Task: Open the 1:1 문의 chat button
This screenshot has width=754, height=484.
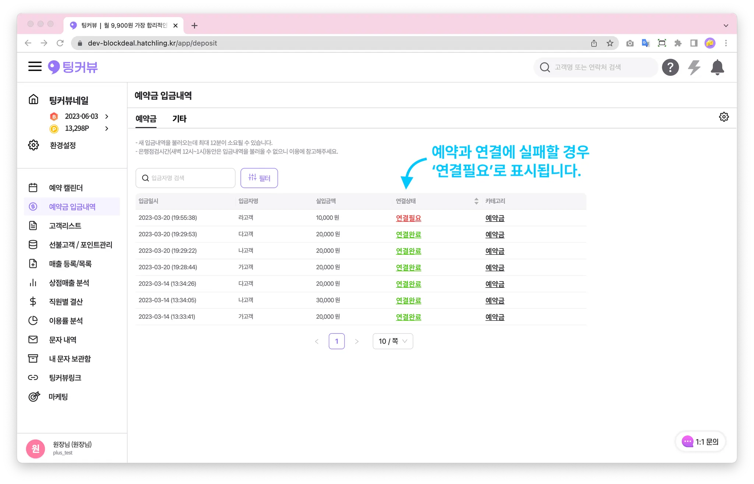Action: click(700, 442)
